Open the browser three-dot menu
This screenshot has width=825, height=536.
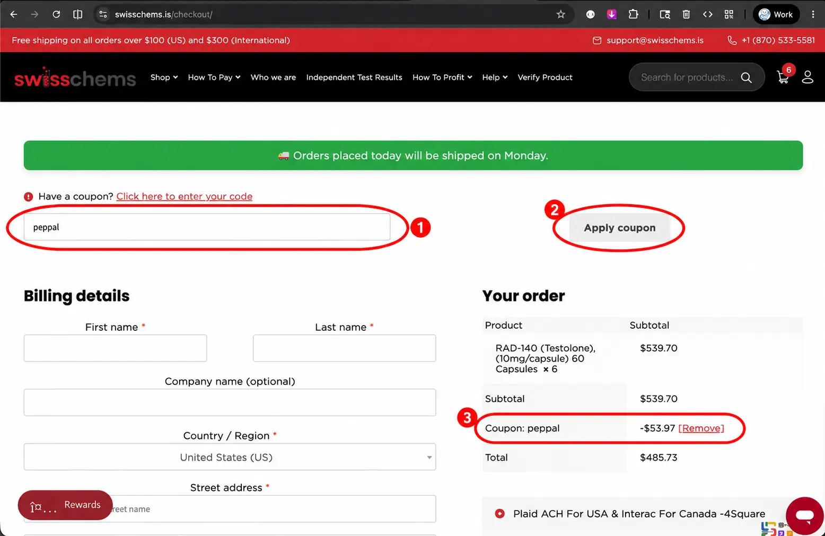point(813,14)
